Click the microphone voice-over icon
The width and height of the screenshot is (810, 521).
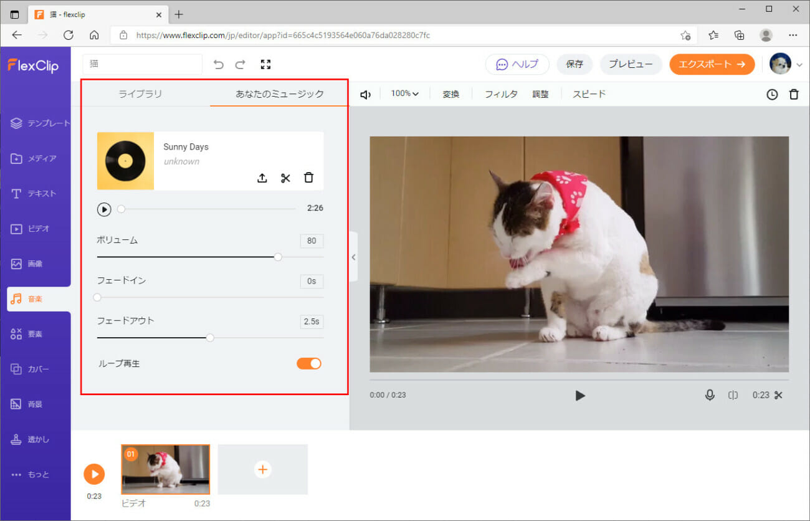710,395
